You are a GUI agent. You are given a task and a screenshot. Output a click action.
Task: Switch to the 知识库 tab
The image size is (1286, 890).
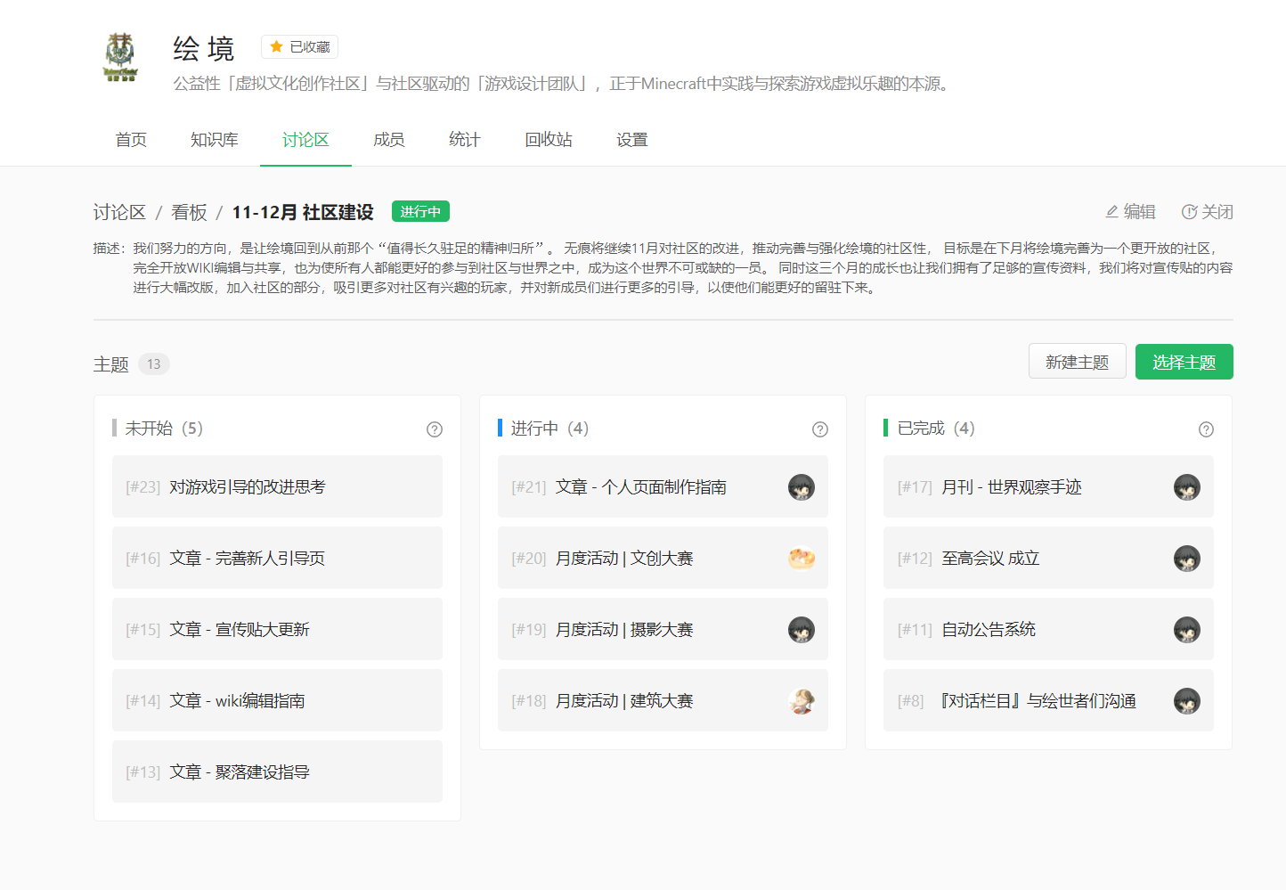tap(214, 140)
